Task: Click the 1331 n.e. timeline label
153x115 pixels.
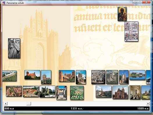Action: tap(77, 109)
